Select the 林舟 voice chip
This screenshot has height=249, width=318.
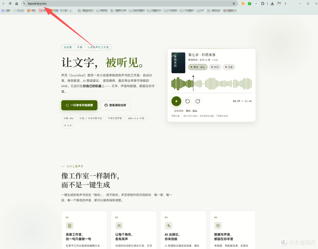click(215, 67)
